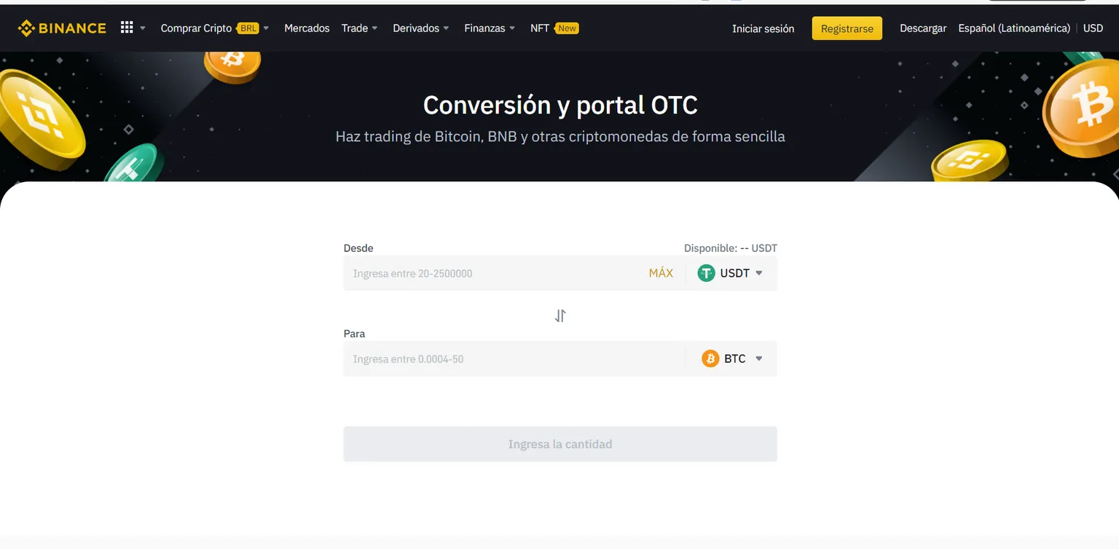This screenshot has height=549, width=1119.
Task: Expand the Trade dropdown arrow
Action: click(x=374, y=28)
